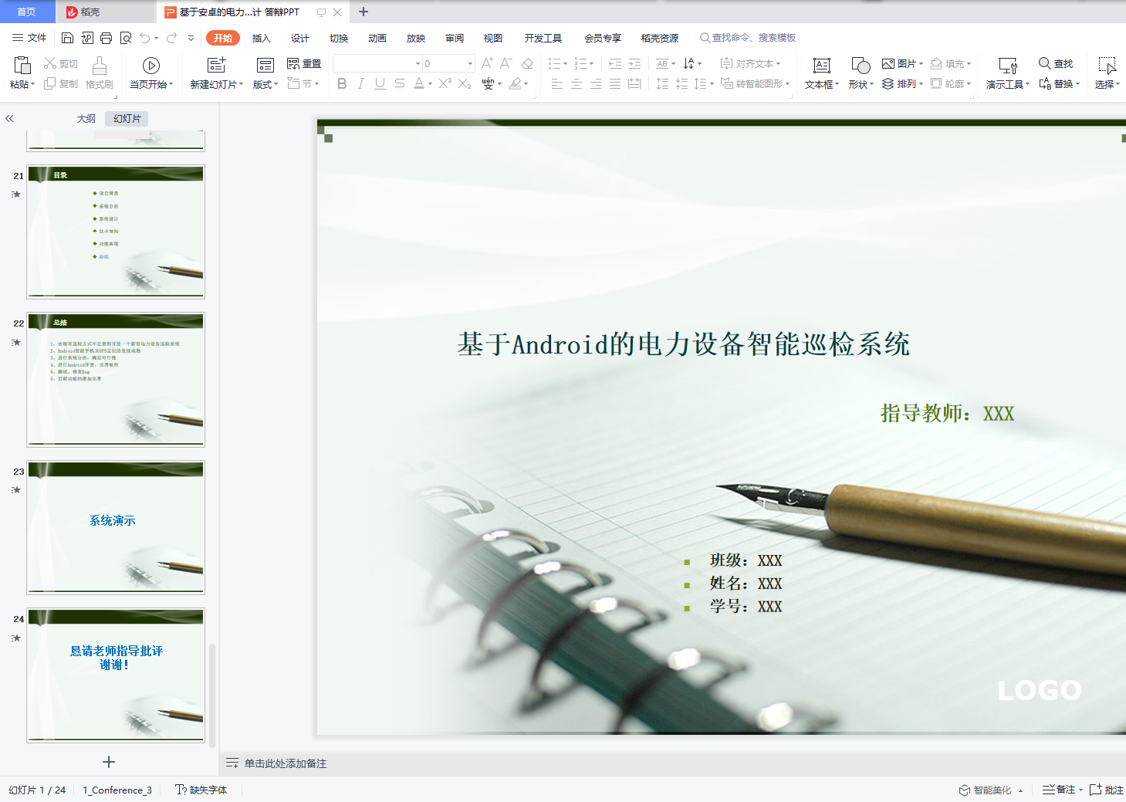
Task: Open the Animation (动画) ribbon tab
Action: (377, 38)
